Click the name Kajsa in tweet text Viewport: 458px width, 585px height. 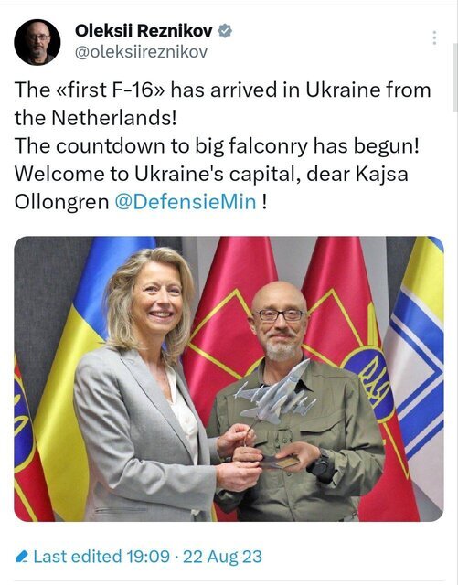381,175
